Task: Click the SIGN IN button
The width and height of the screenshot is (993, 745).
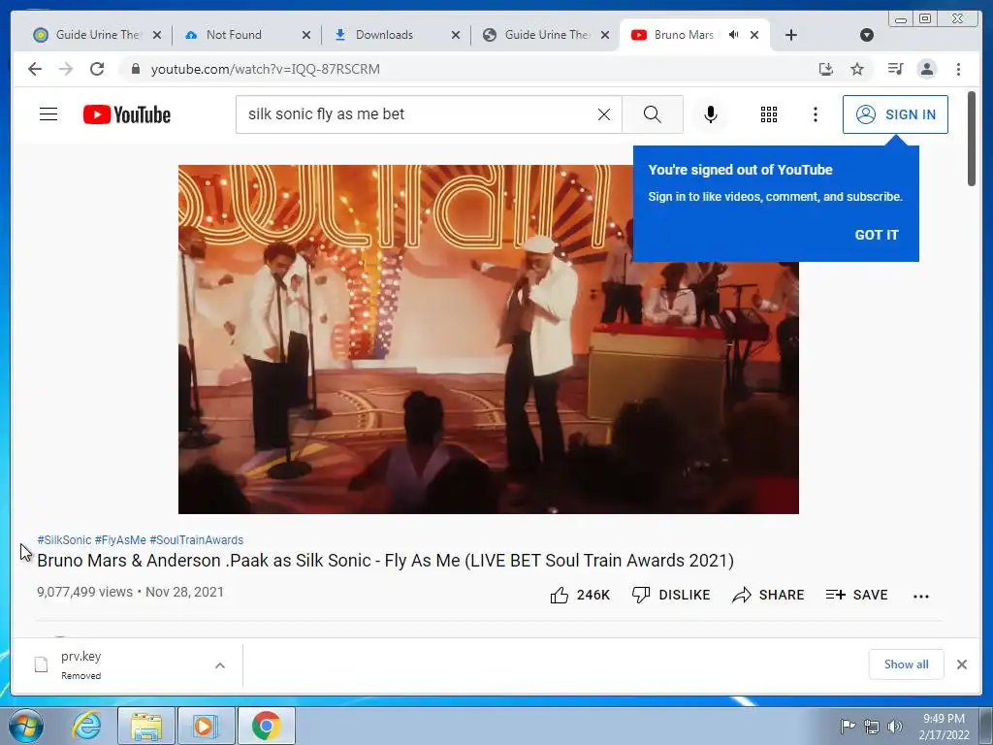Action: point(895,114)
